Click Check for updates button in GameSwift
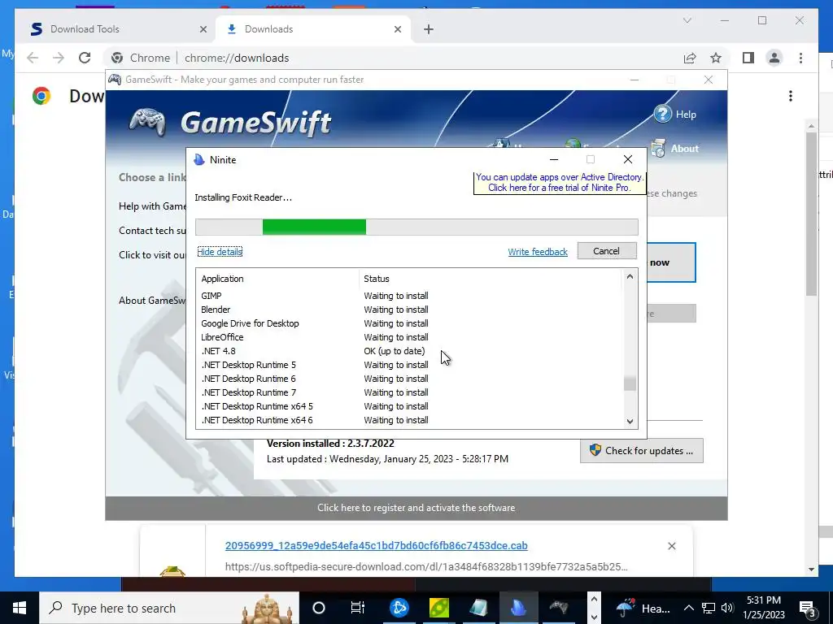Viewport: 833px width, 624px height. (x=641, y=450)
